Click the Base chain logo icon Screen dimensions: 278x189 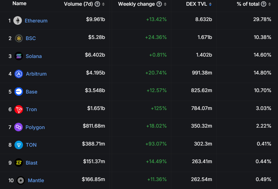coord(19,92)
